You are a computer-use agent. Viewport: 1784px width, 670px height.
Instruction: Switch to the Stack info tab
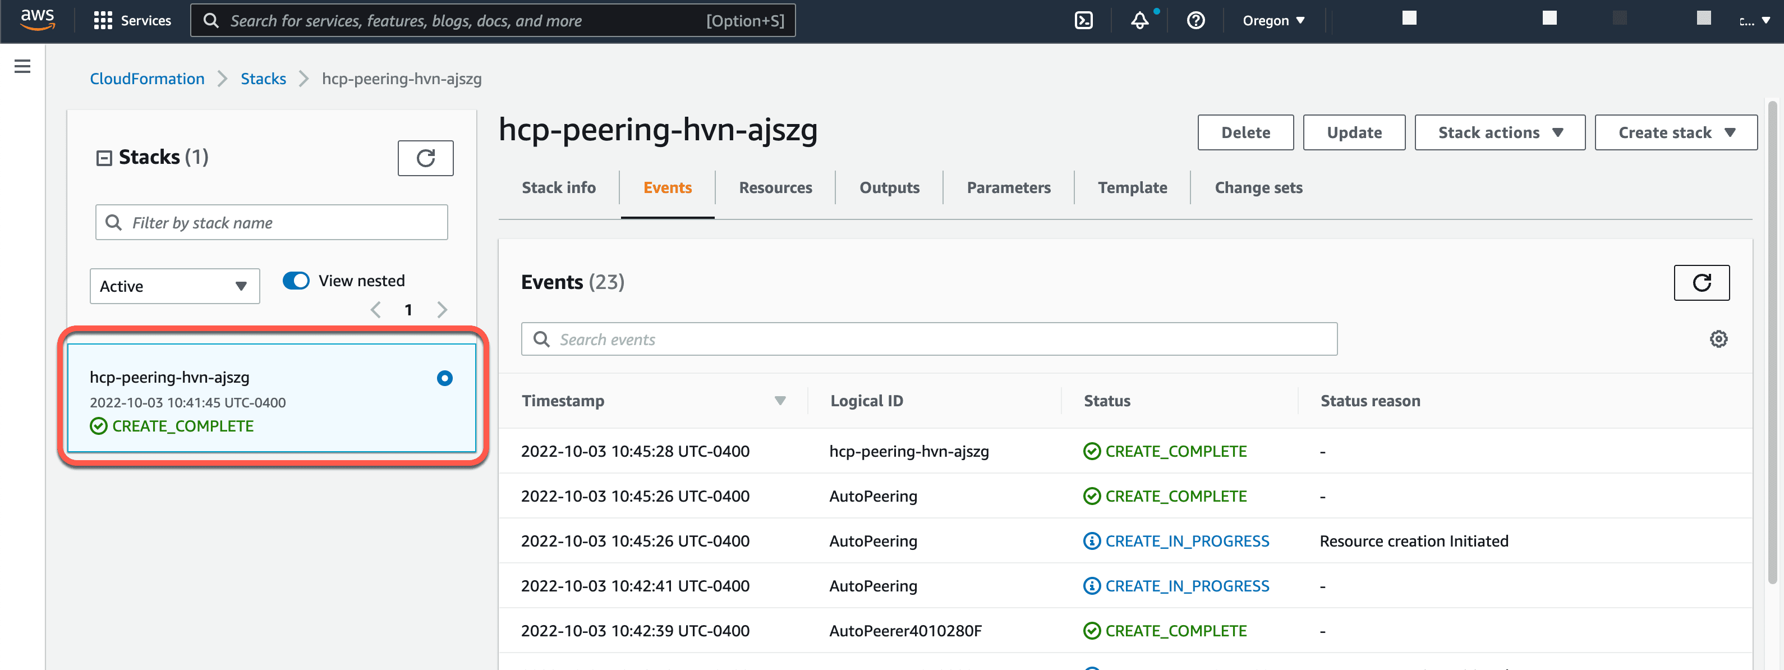pyautogui.click(x=558, y=188)
